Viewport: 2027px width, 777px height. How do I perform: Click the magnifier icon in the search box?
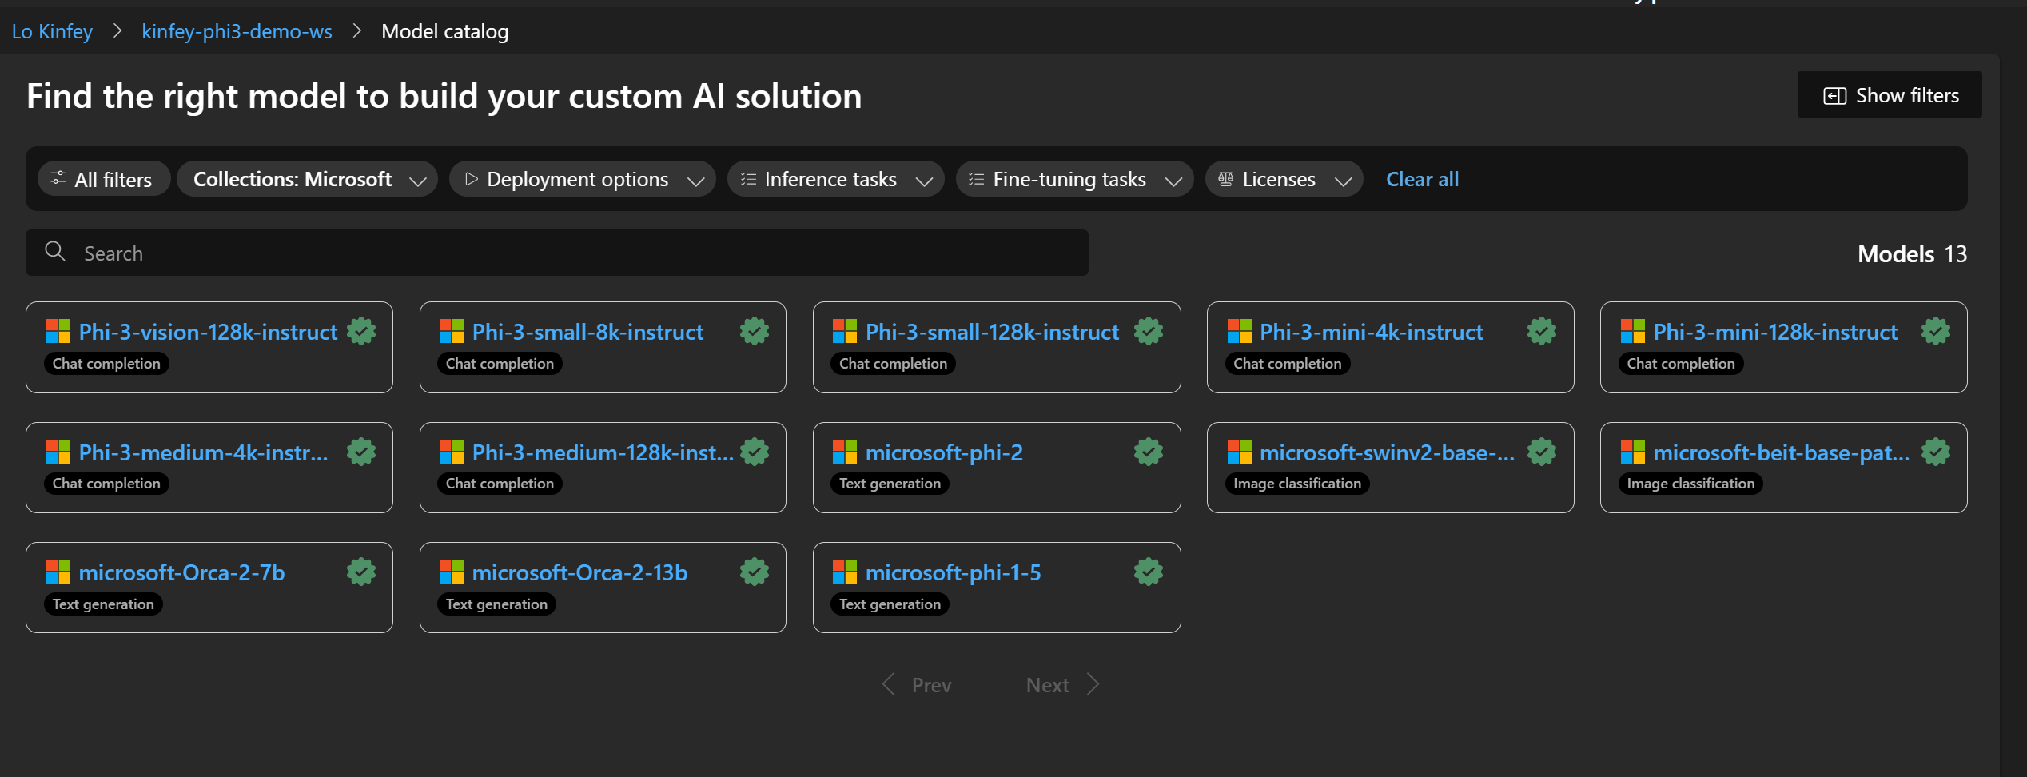point(55,252)
